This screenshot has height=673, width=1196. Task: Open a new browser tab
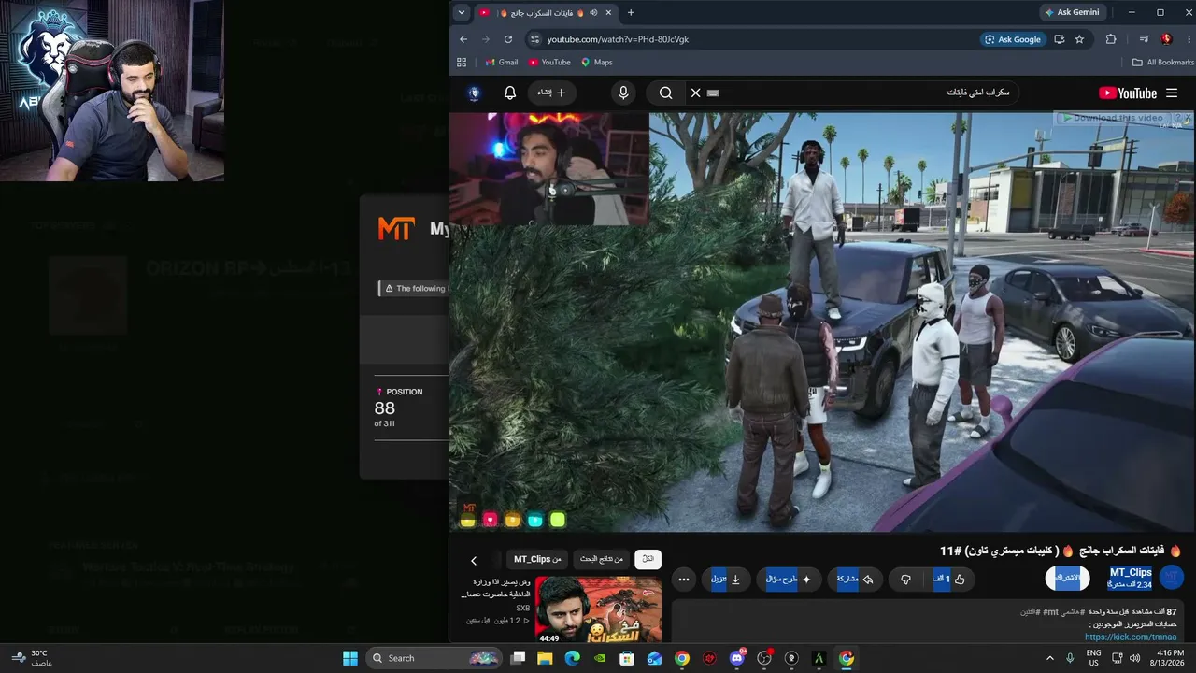(631, 12)
